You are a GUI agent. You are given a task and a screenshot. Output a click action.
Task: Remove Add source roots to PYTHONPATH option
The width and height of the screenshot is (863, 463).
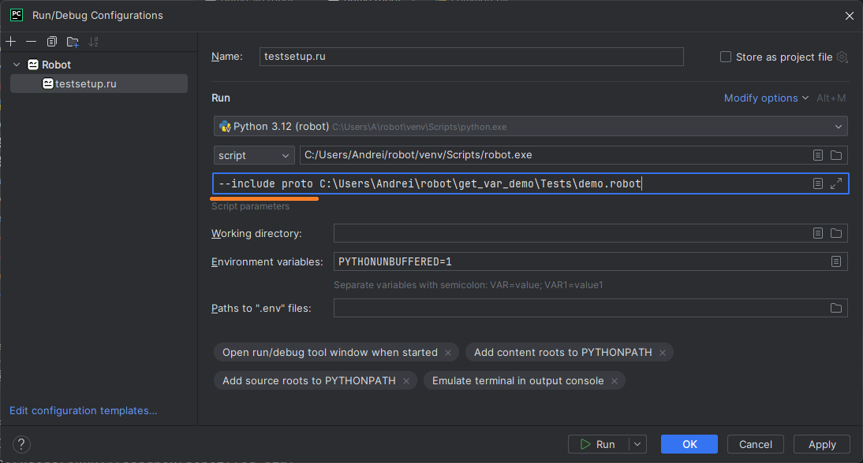(x=406, y=381)
